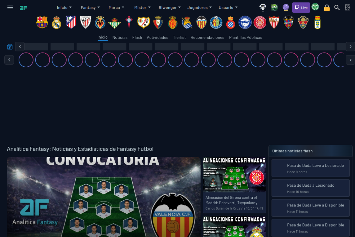Select the Girona FC crest
The image size is (355, 237).
[x=260, y=23]
